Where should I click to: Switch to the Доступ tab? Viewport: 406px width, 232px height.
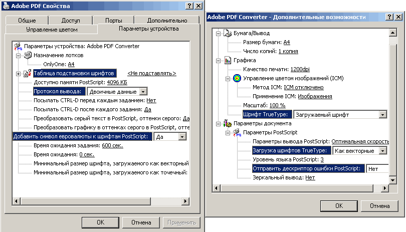click(71, 20)
